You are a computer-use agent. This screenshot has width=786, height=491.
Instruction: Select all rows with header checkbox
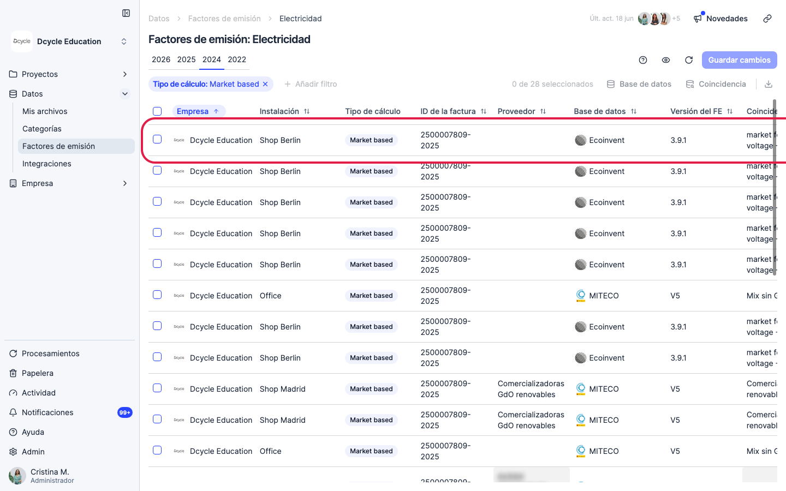point(157,111)
